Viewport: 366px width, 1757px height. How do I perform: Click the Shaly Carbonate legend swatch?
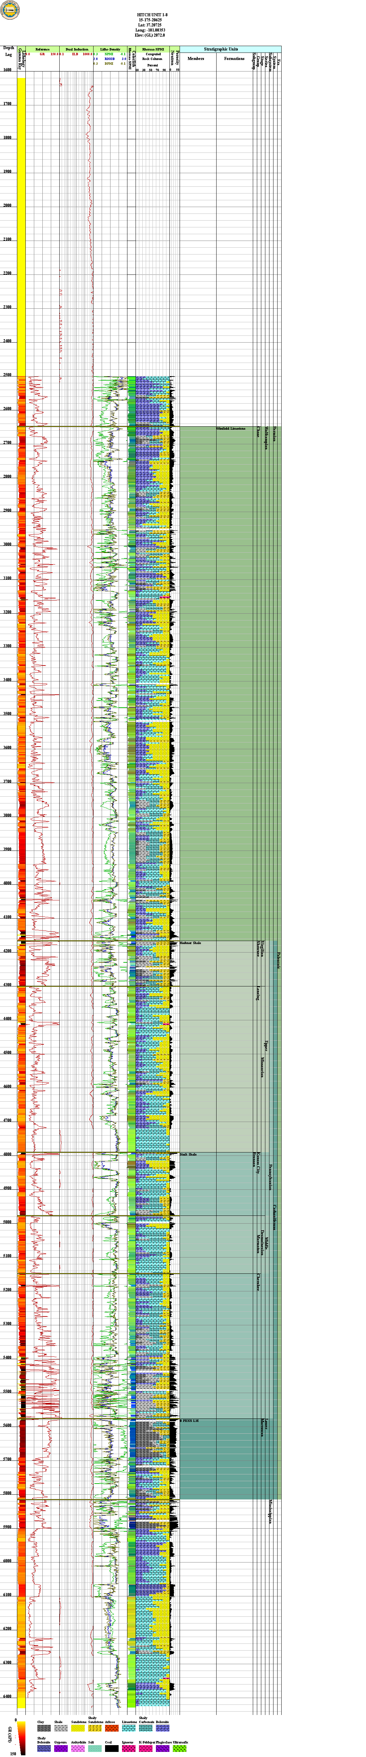tap(146, 1728)
